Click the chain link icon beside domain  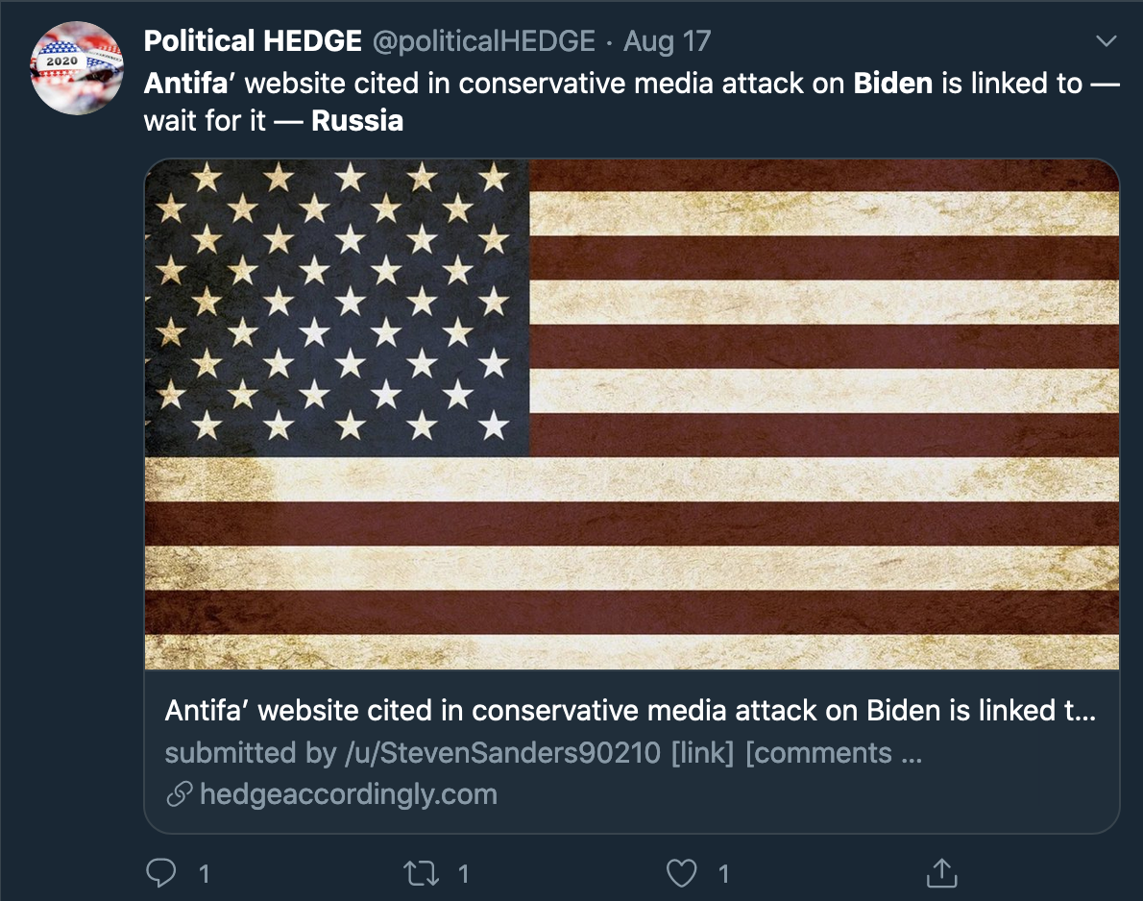[x=180, y=793]
